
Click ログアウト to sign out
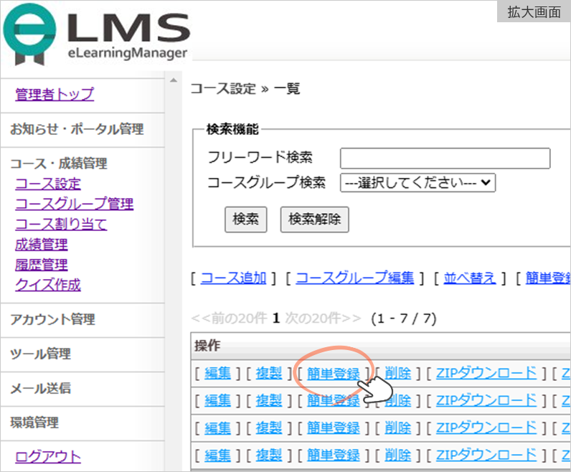(x=48, y=457)
